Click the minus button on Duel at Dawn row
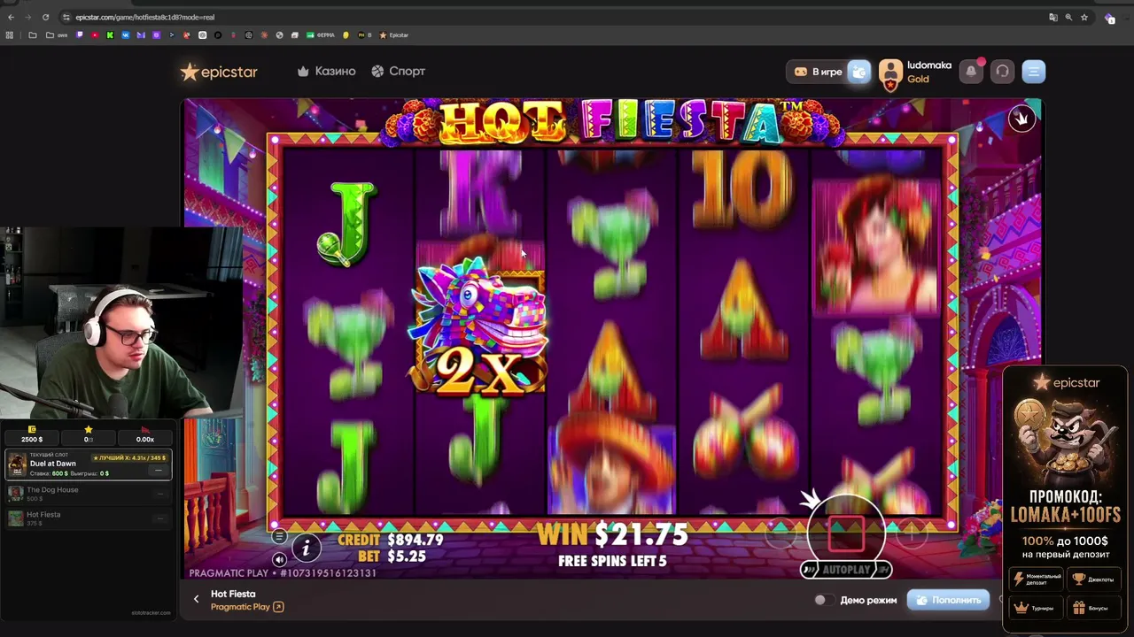 [x=159, y=470]
